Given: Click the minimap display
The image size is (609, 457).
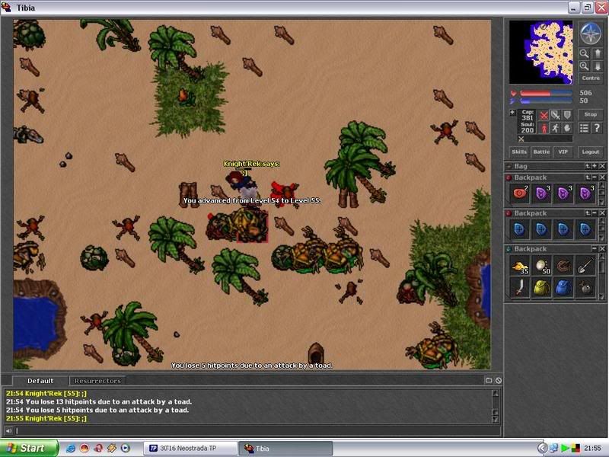Looking at the screenshot, I should (540, 52).
